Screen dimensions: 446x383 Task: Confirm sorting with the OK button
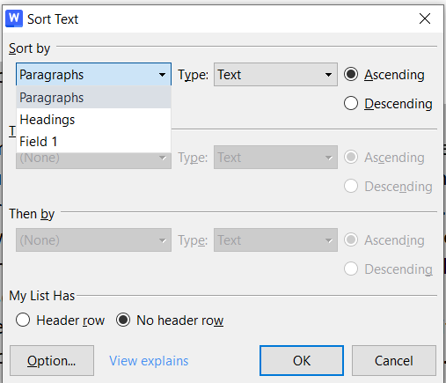[x=302, y=361]
